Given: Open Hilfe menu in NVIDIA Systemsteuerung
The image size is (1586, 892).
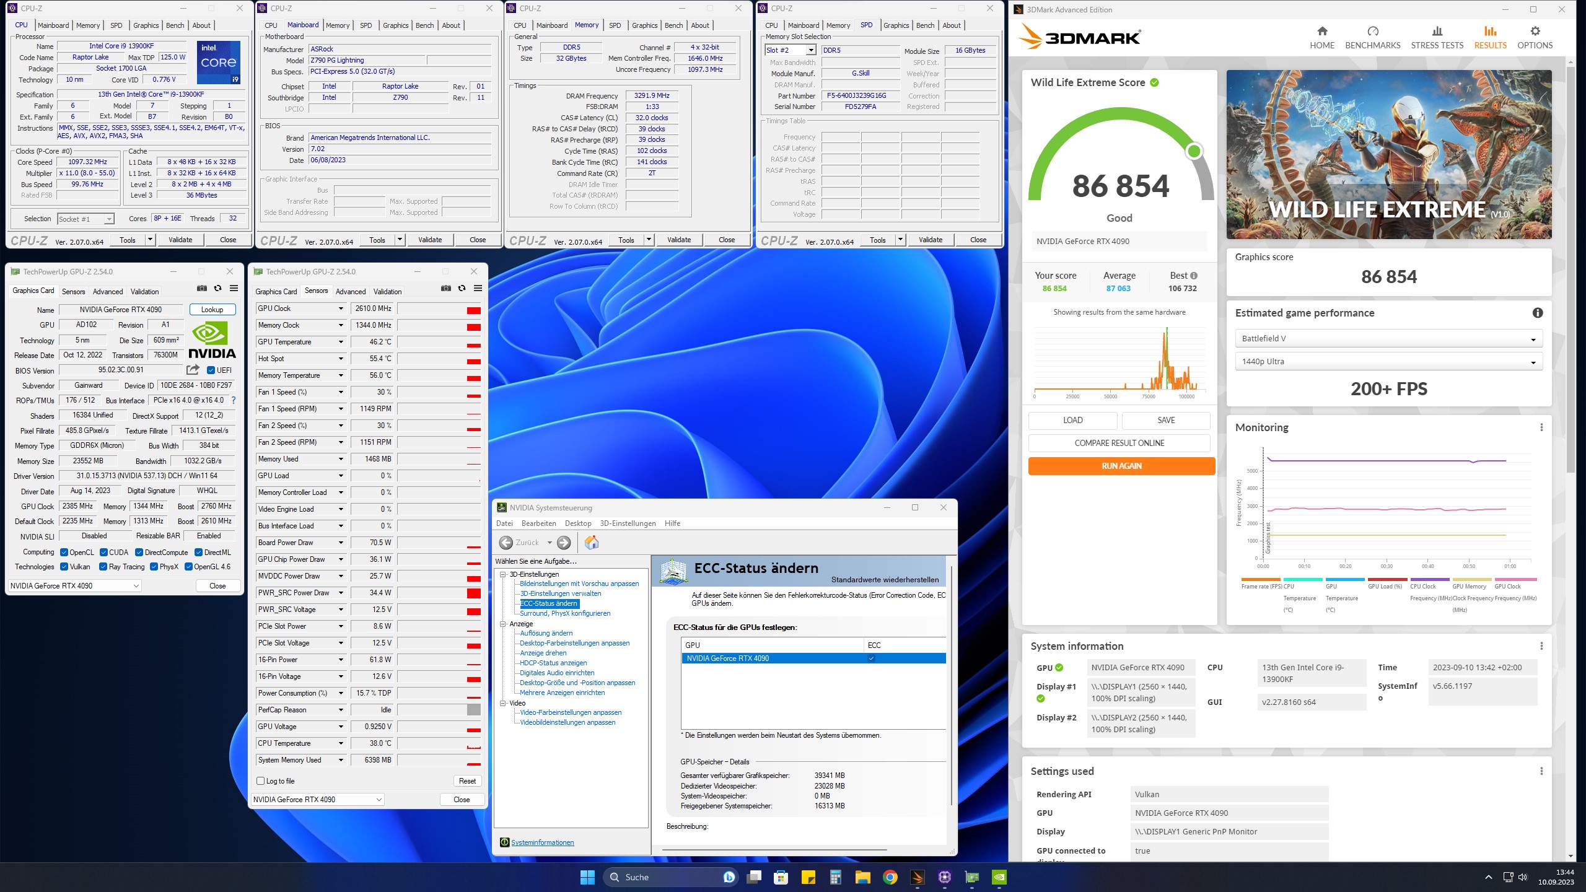Looking at the screenshot, I should [x=672, y=523].
